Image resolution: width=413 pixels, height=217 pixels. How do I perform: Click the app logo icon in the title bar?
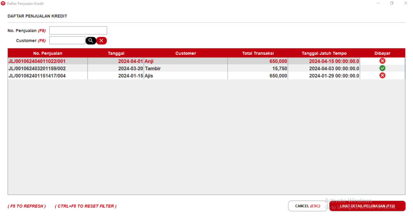point(3,3)
